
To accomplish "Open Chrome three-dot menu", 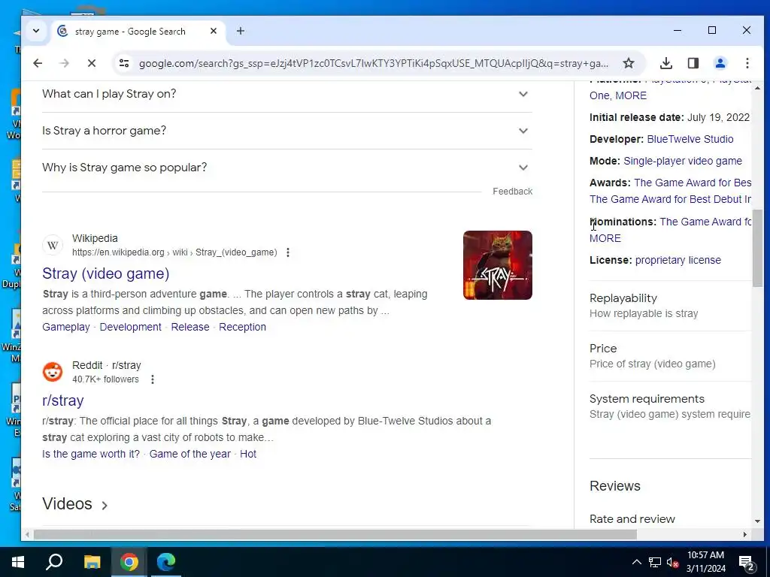I will pos(747,63).
